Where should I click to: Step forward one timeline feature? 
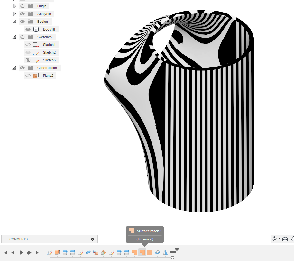30,253
